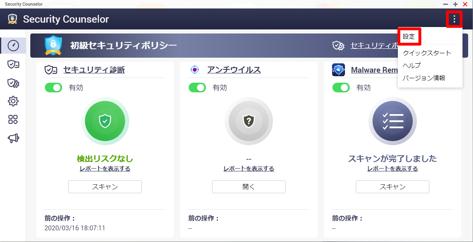This screenshot has width=473, height=242.
Task: Click the 検出リスクなし status text
Action: [105, 159]
